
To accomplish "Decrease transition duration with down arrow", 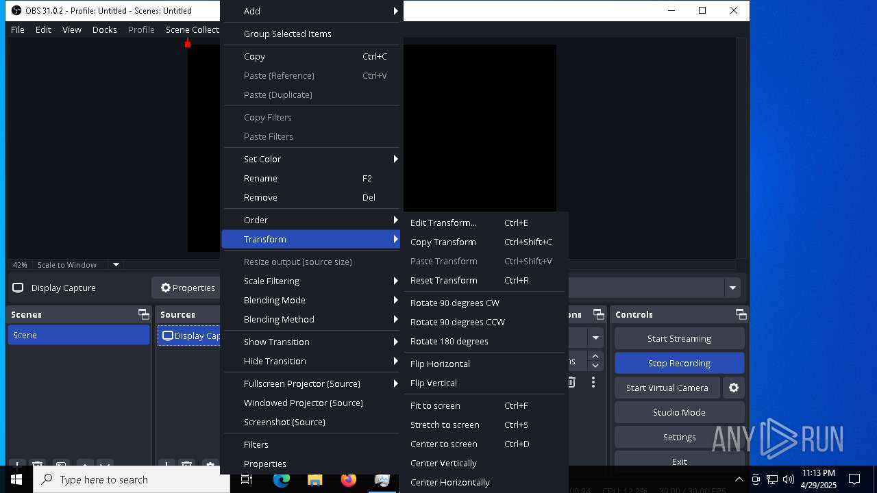I will (595, 365).
